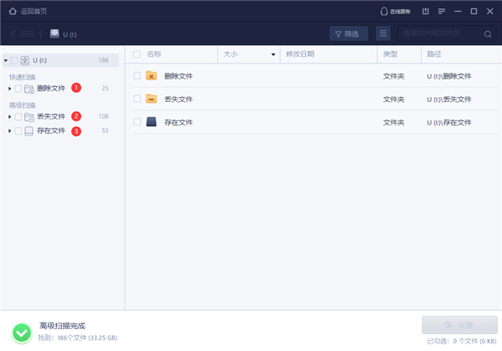Screen dimensions: 502x351
Task: Sort by 类型 column header
Action: click(390, 54)
